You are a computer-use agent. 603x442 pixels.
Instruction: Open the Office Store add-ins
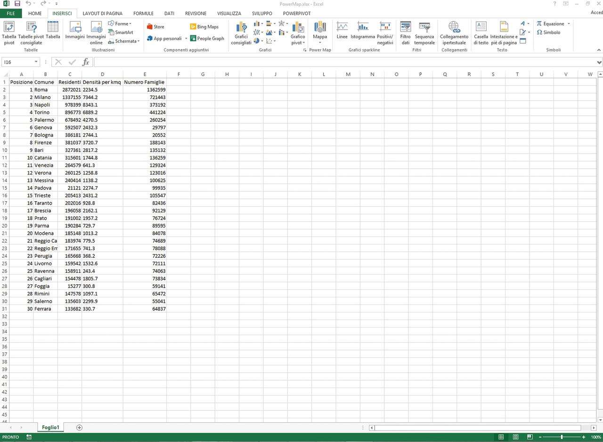point(155,27)
